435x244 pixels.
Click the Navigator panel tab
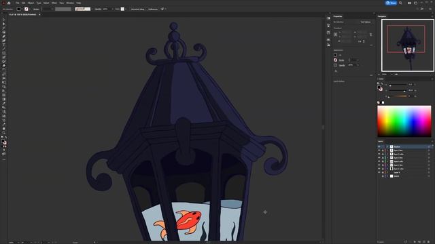(382, 16)
